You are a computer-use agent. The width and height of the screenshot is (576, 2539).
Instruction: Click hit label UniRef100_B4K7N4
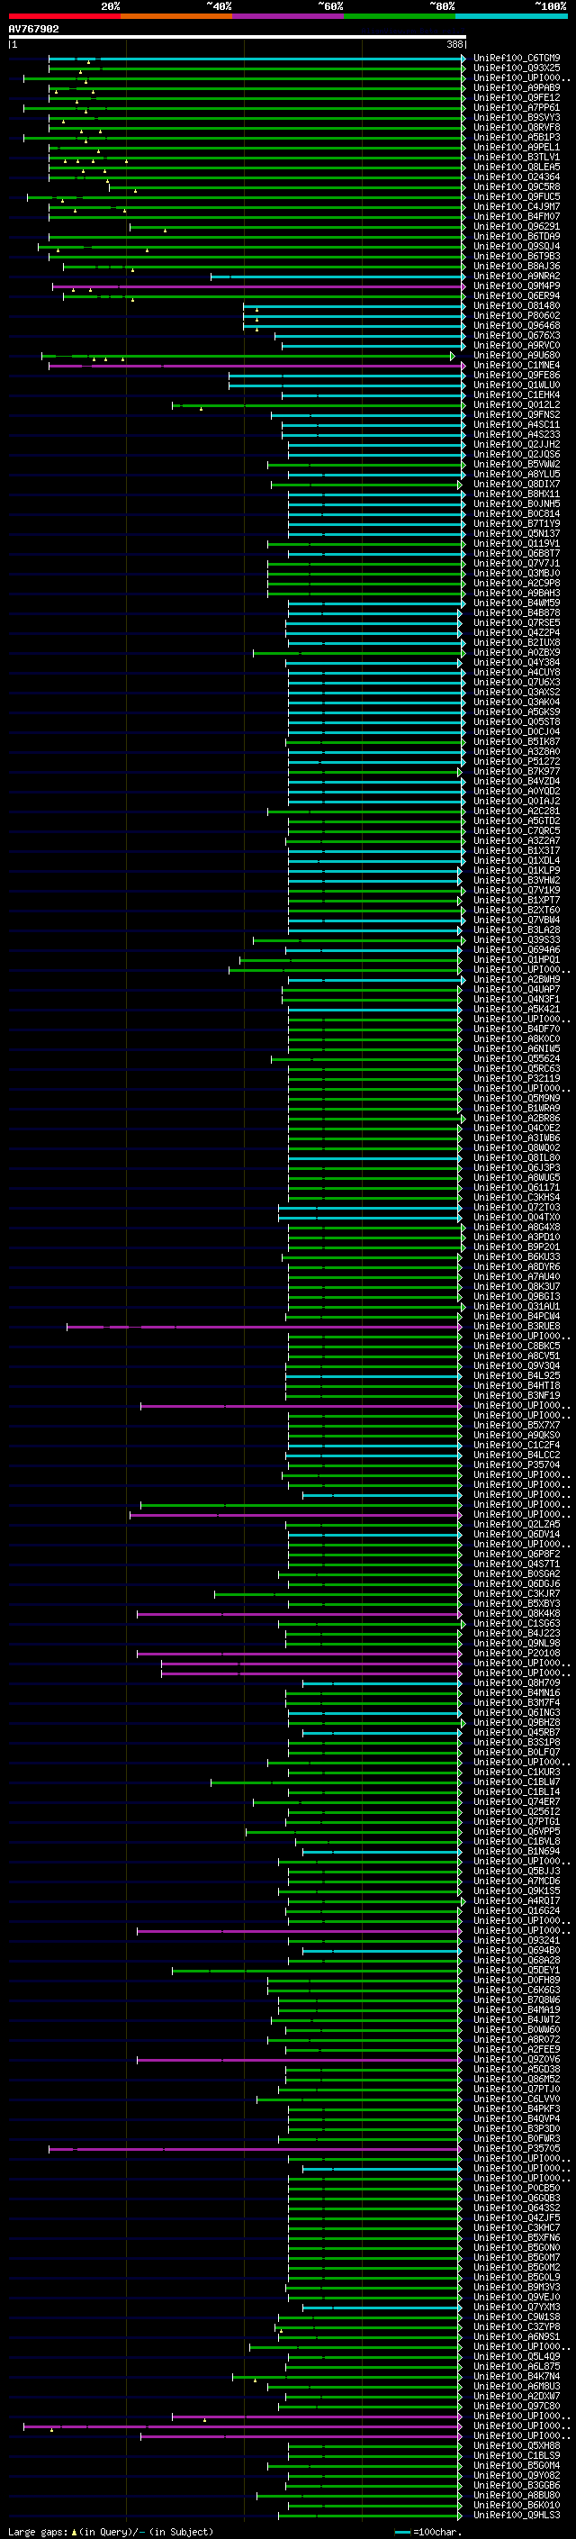(x=517, y=2376)
